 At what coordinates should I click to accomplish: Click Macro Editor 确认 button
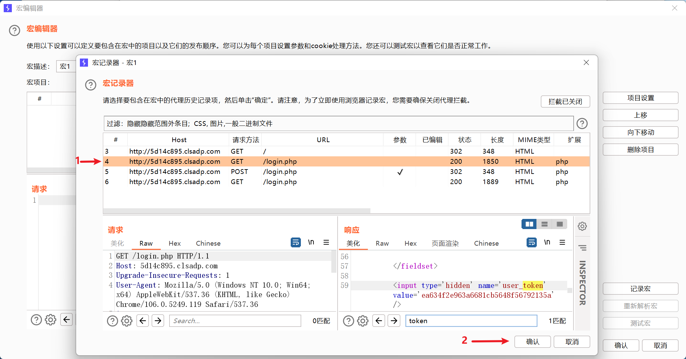point(621,345)
